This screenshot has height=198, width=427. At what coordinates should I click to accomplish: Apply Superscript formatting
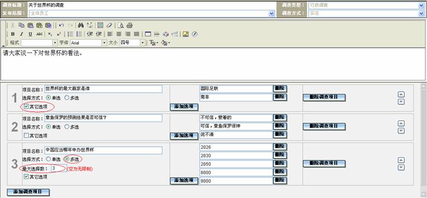59,34
